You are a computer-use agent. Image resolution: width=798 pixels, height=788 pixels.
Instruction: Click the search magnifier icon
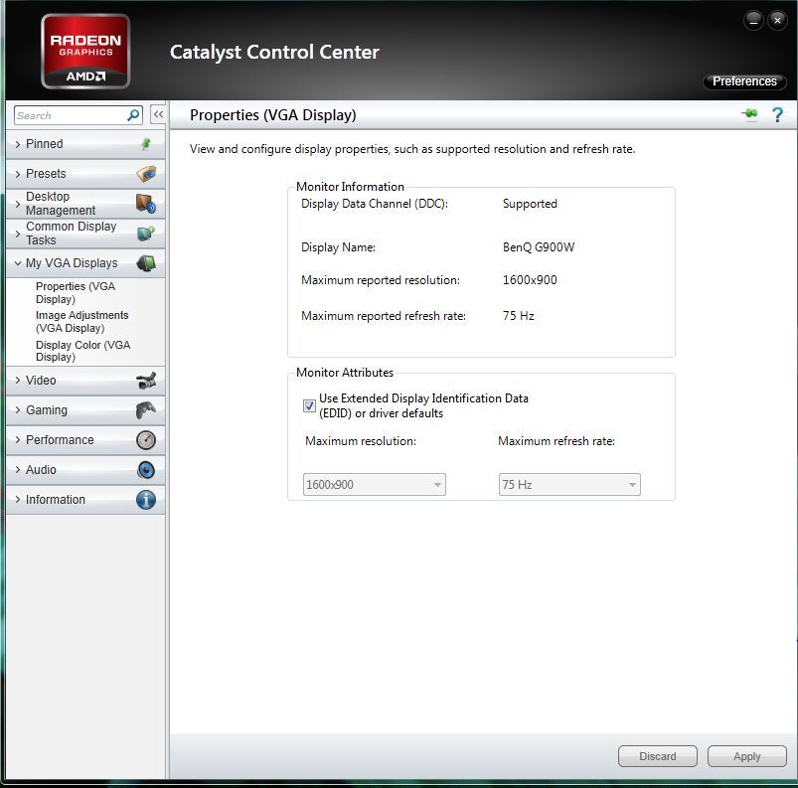(133, 115)
